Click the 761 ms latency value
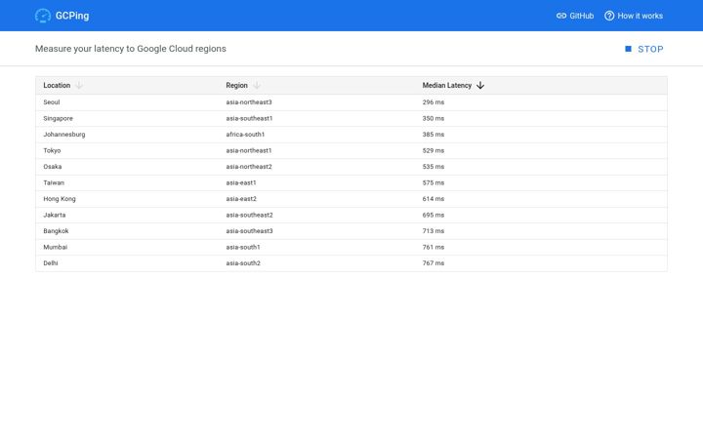 tap(434, 247)
